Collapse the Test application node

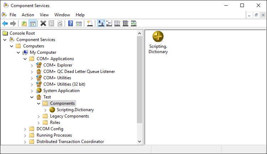32,97
